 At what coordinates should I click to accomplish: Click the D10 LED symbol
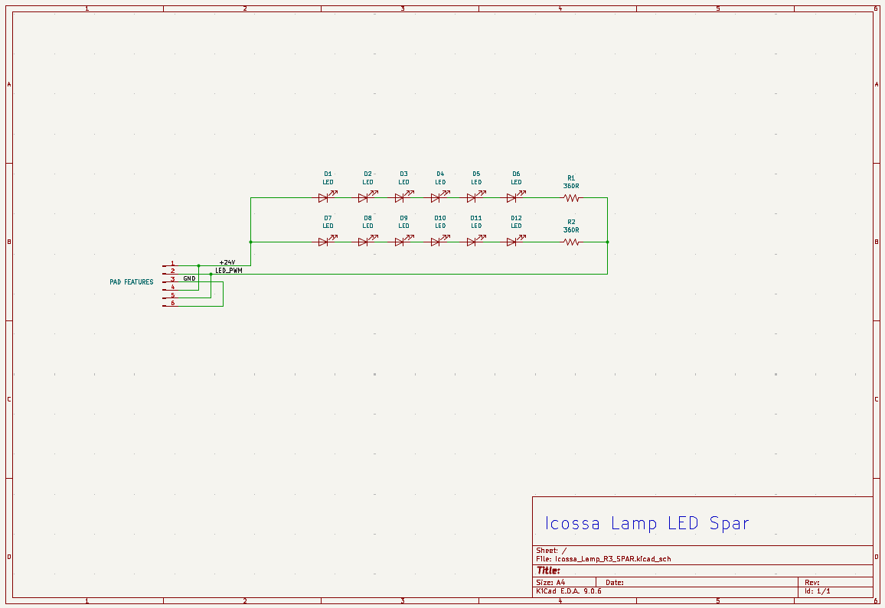436,242
